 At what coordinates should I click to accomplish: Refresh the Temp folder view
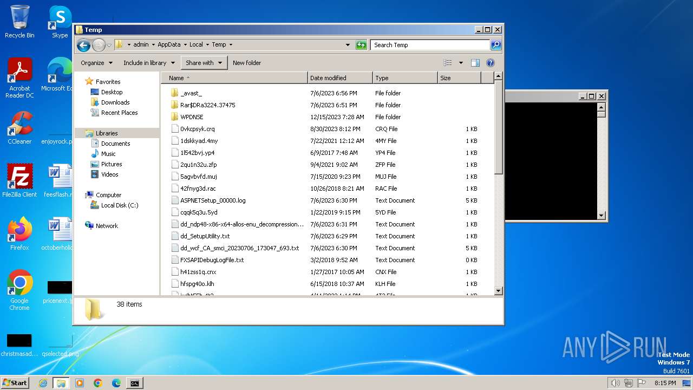361,45
